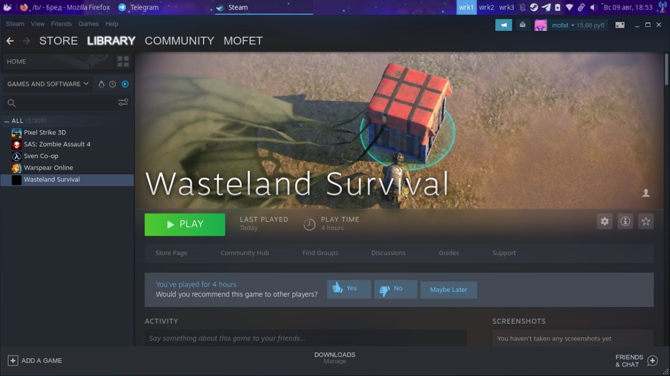Screen dimensions: 670x376
Task: Open Steam announcements megaphone icon
Action: [504, 25]
